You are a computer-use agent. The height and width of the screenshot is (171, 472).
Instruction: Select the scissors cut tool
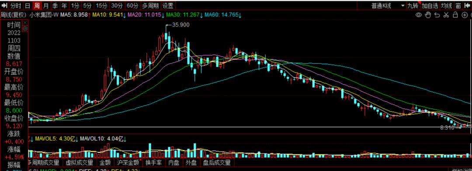coord(446,15)
